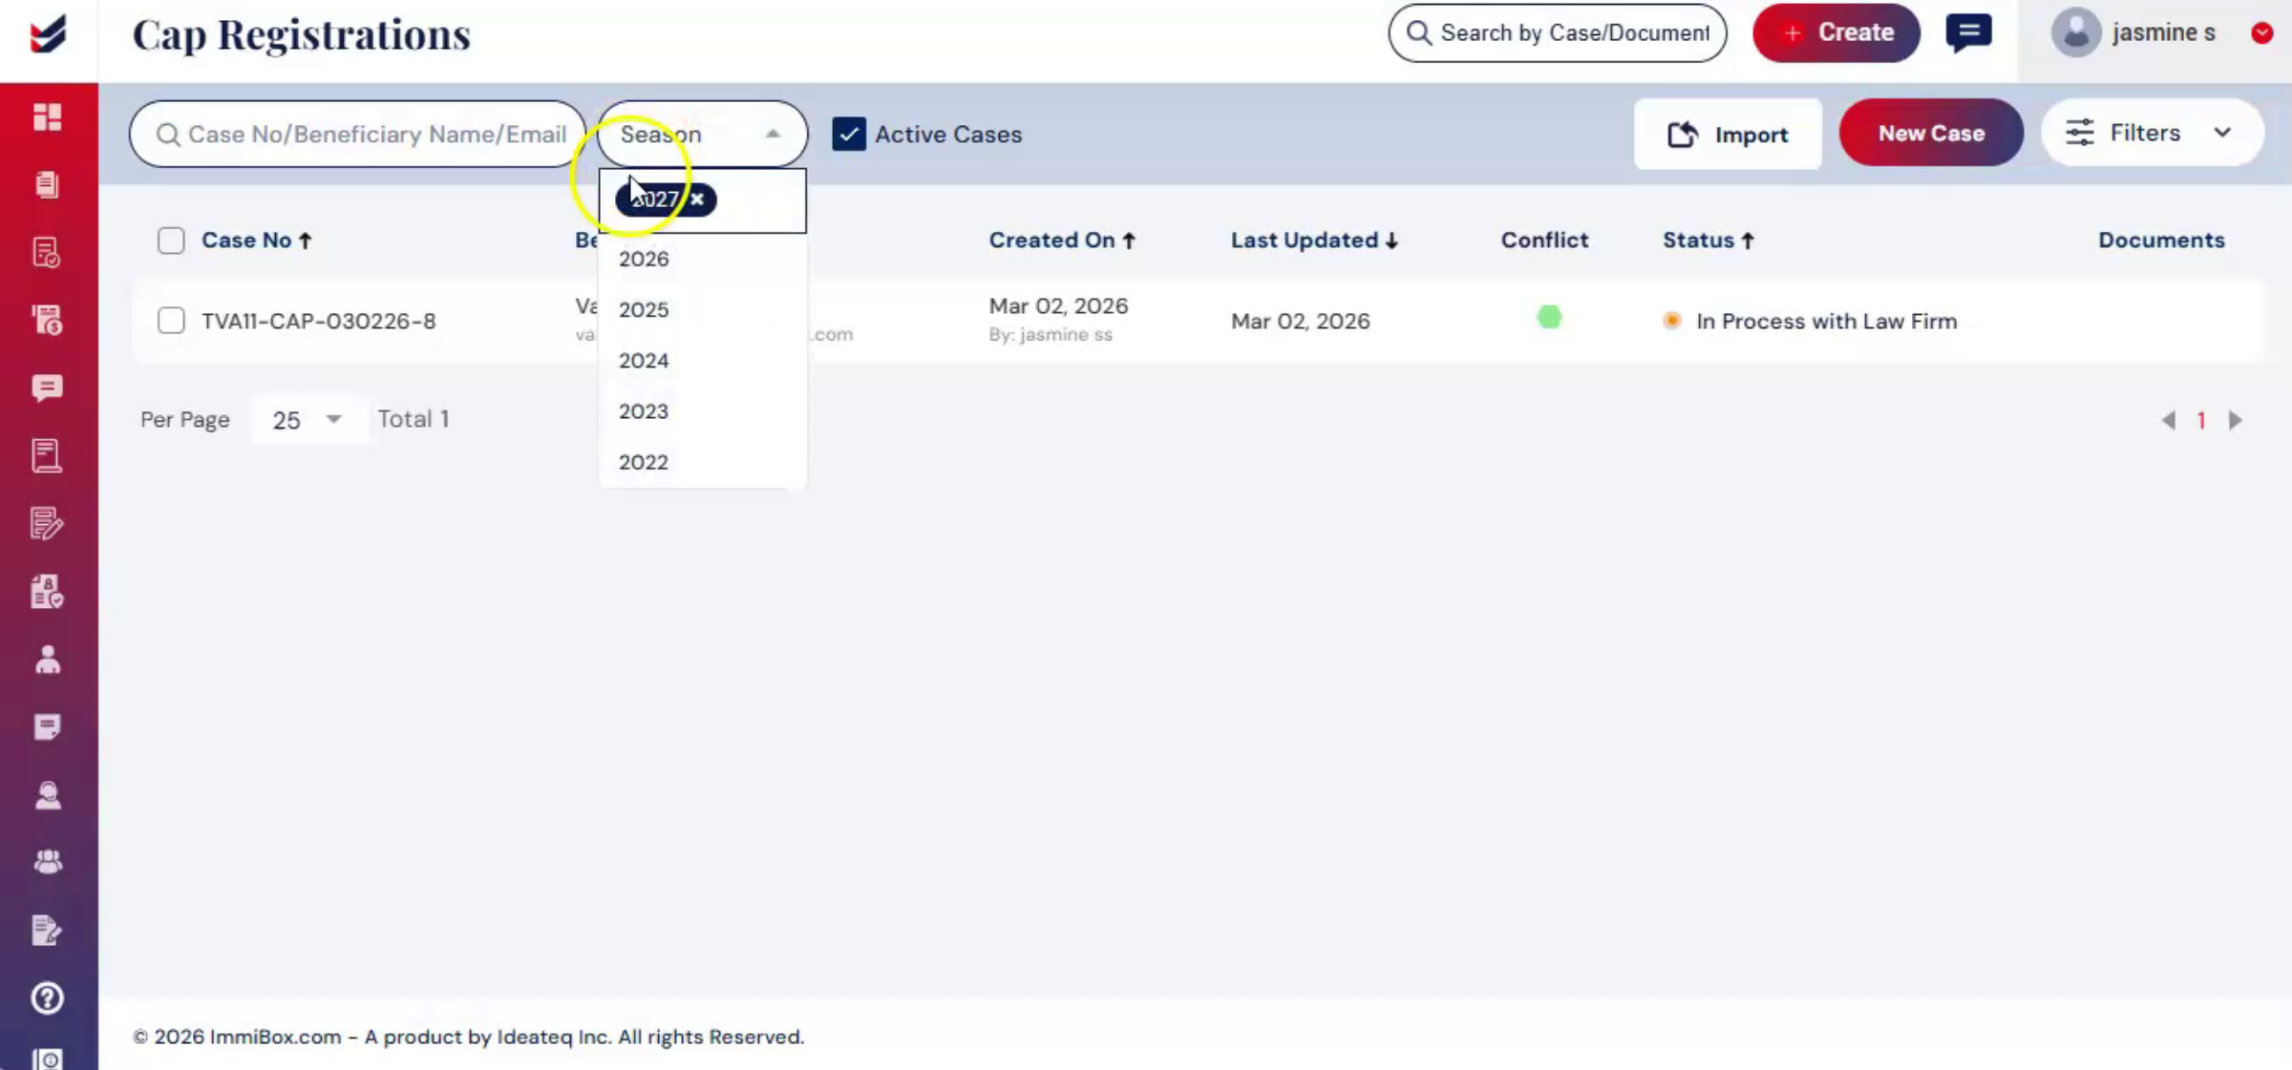
Task: Focus the Case No/Beneficiary search field
Action: [x=357, y=134]
